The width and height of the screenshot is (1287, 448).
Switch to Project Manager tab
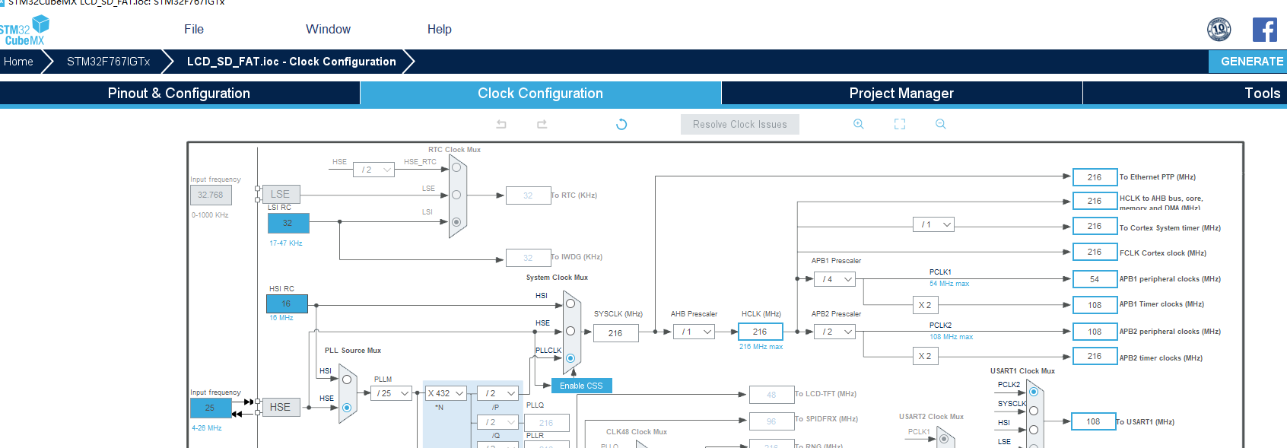901,93
